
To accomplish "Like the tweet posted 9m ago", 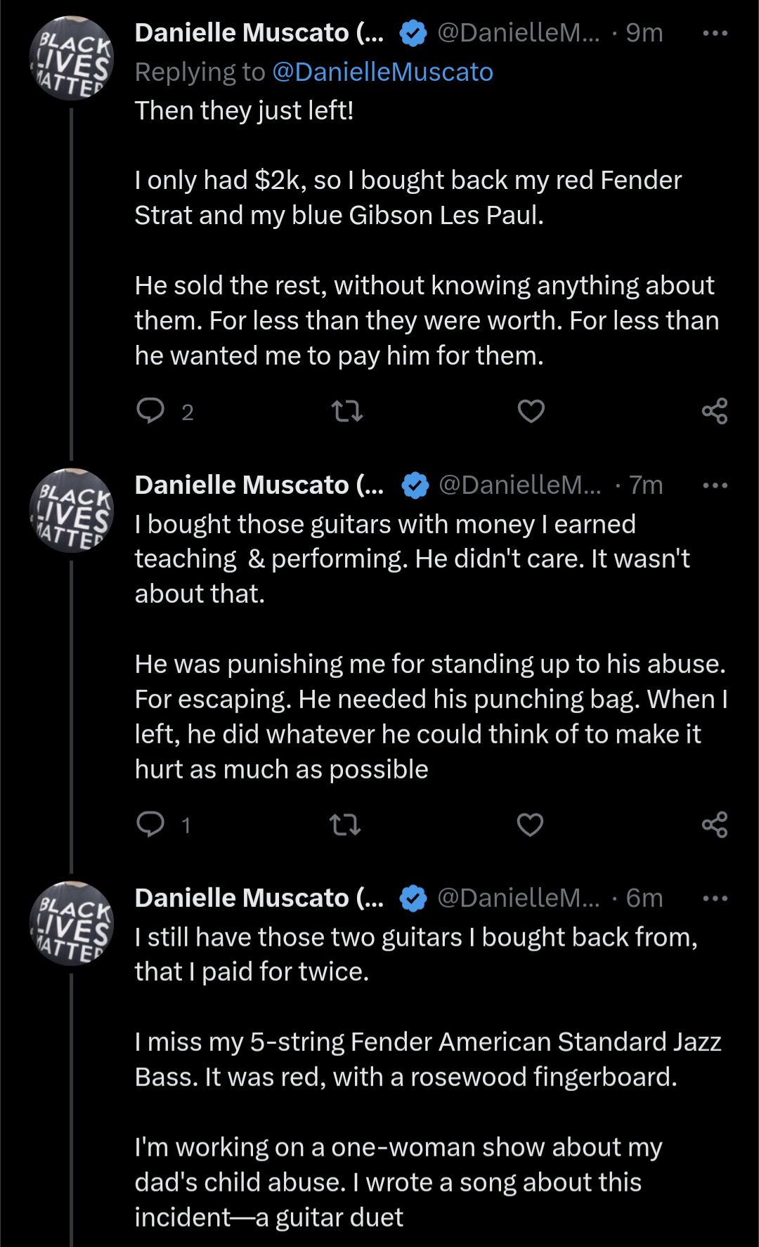I will [531, 411].
